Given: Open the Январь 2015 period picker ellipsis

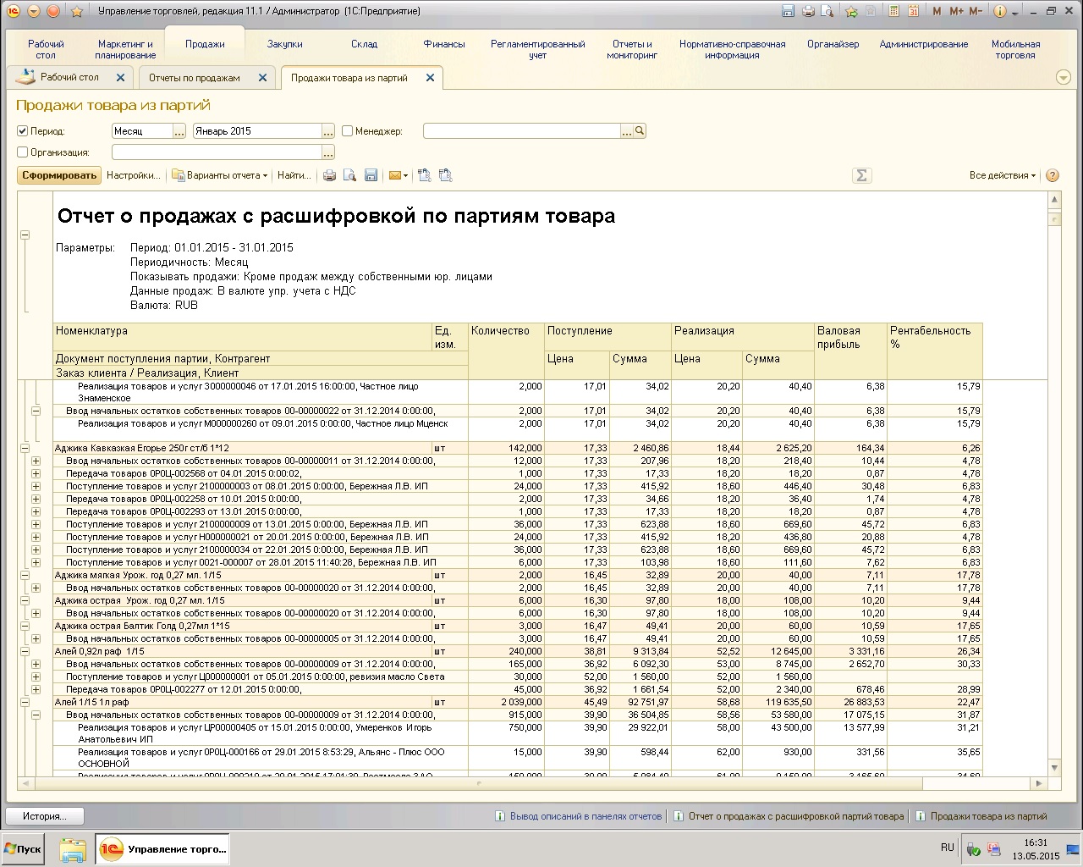Looking at the screenshot, I should tap(328, 131).
